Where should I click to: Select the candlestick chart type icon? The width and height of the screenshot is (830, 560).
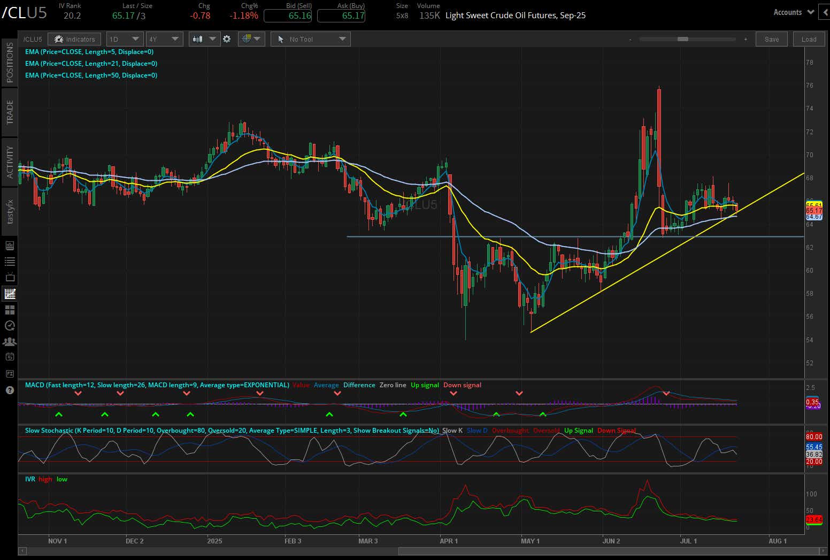coord(198,39)
